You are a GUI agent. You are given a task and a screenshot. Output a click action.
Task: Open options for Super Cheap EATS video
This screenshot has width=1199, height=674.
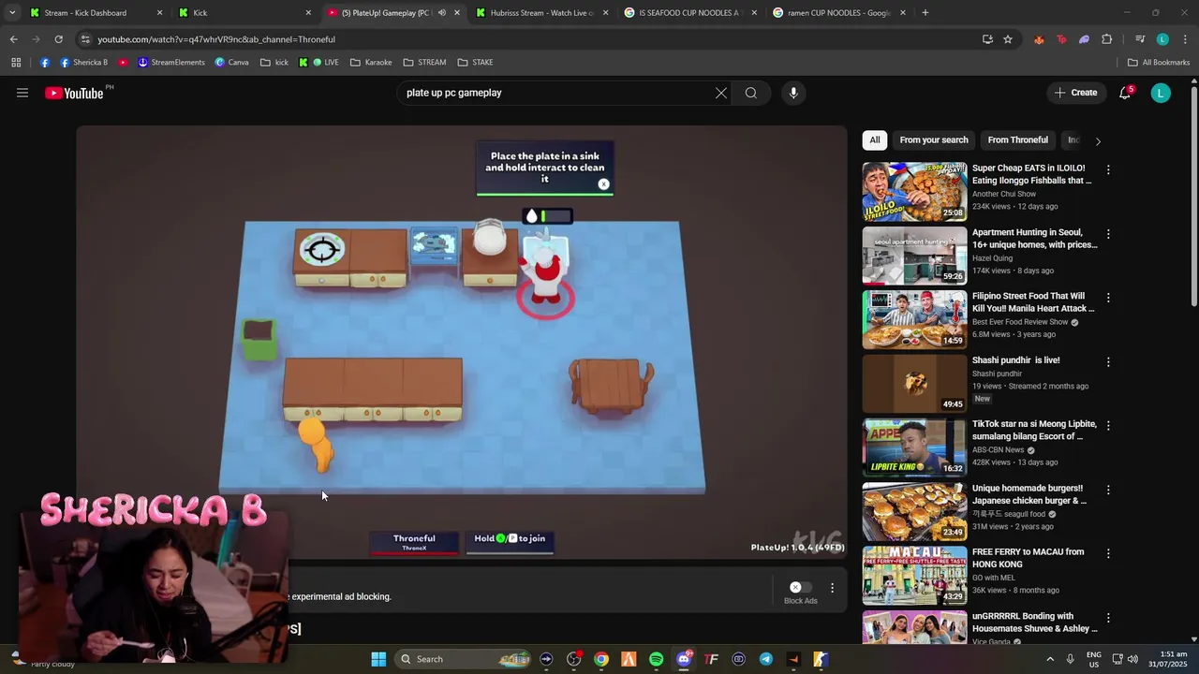1108,169
